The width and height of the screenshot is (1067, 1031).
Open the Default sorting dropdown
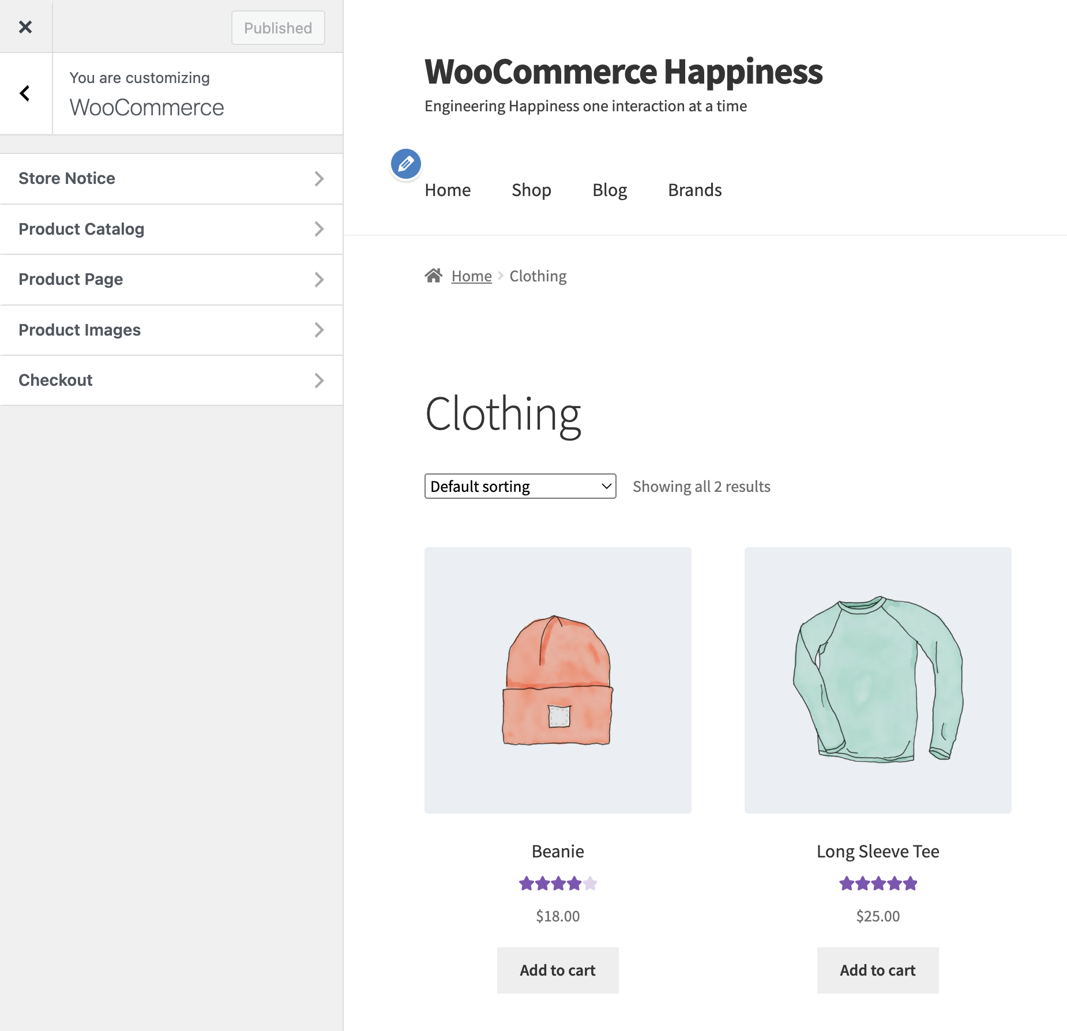[519, 486]
